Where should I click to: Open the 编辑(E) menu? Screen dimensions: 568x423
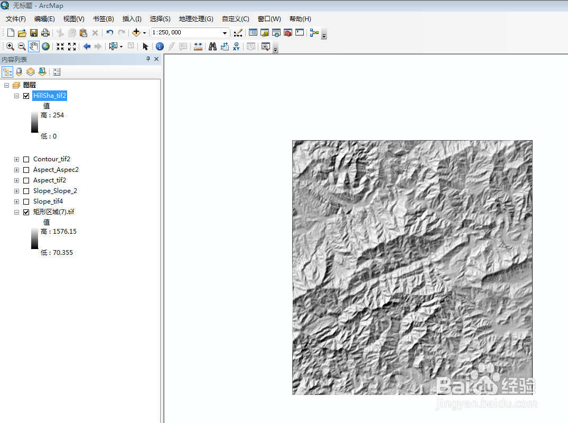pyautogui.click(x=44, y=19)
